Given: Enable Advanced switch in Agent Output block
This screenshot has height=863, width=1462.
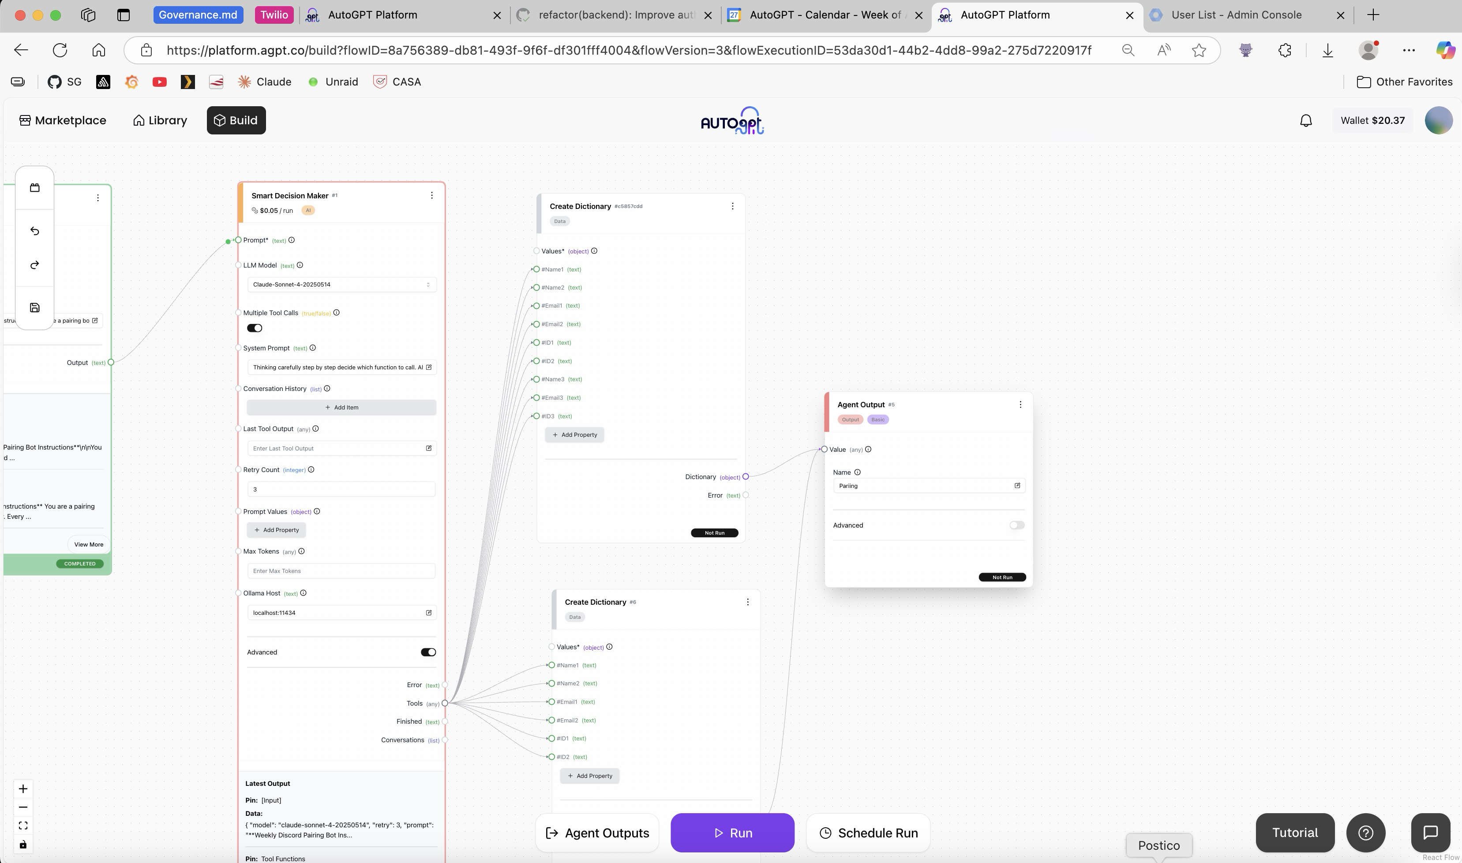Looking at the screenshot, I should pyautogui.click(x=1017, y=525).
